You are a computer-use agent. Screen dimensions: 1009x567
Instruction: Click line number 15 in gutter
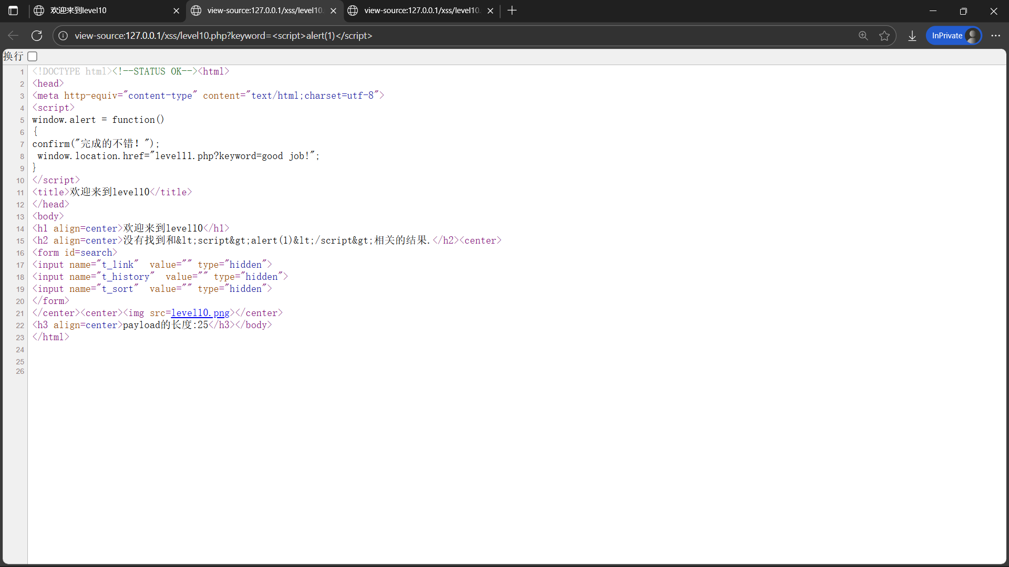pos(20,241)
